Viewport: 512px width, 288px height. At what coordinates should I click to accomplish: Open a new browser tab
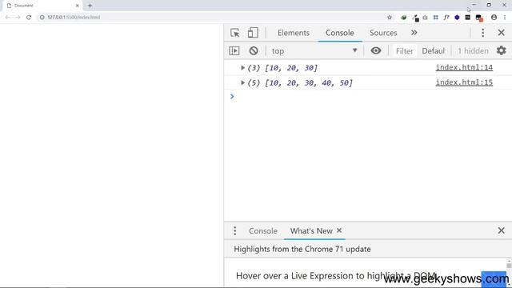[90, 6]
